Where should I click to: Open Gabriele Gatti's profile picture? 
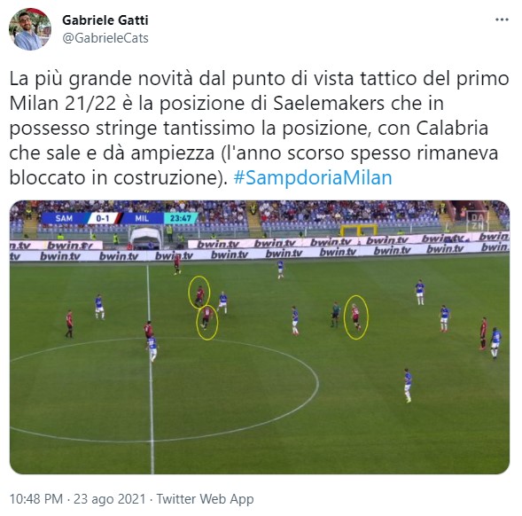point(30,29)
